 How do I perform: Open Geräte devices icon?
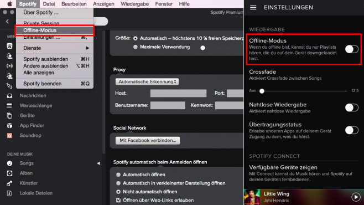[9, 115]
